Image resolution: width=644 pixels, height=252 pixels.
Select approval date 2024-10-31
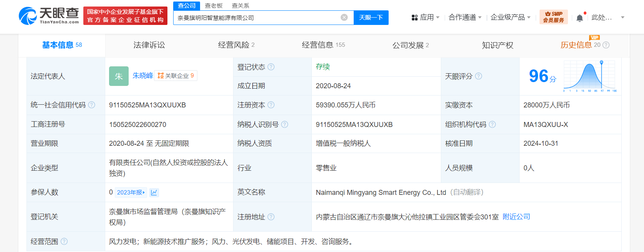coord(541,143)
